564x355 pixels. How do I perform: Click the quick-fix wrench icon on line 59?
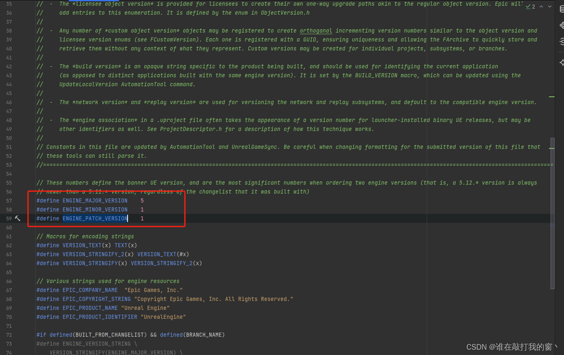pos(17,218)
